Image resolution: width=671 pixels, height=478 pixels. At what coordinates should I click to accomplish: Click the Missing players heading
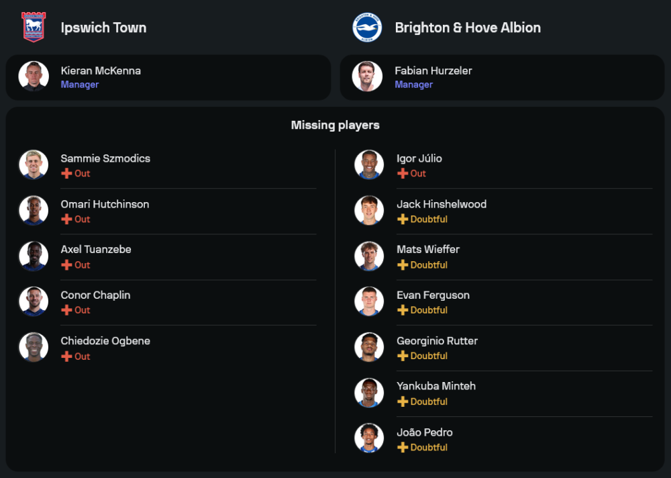pyautogui.click(x=335, y=125)
